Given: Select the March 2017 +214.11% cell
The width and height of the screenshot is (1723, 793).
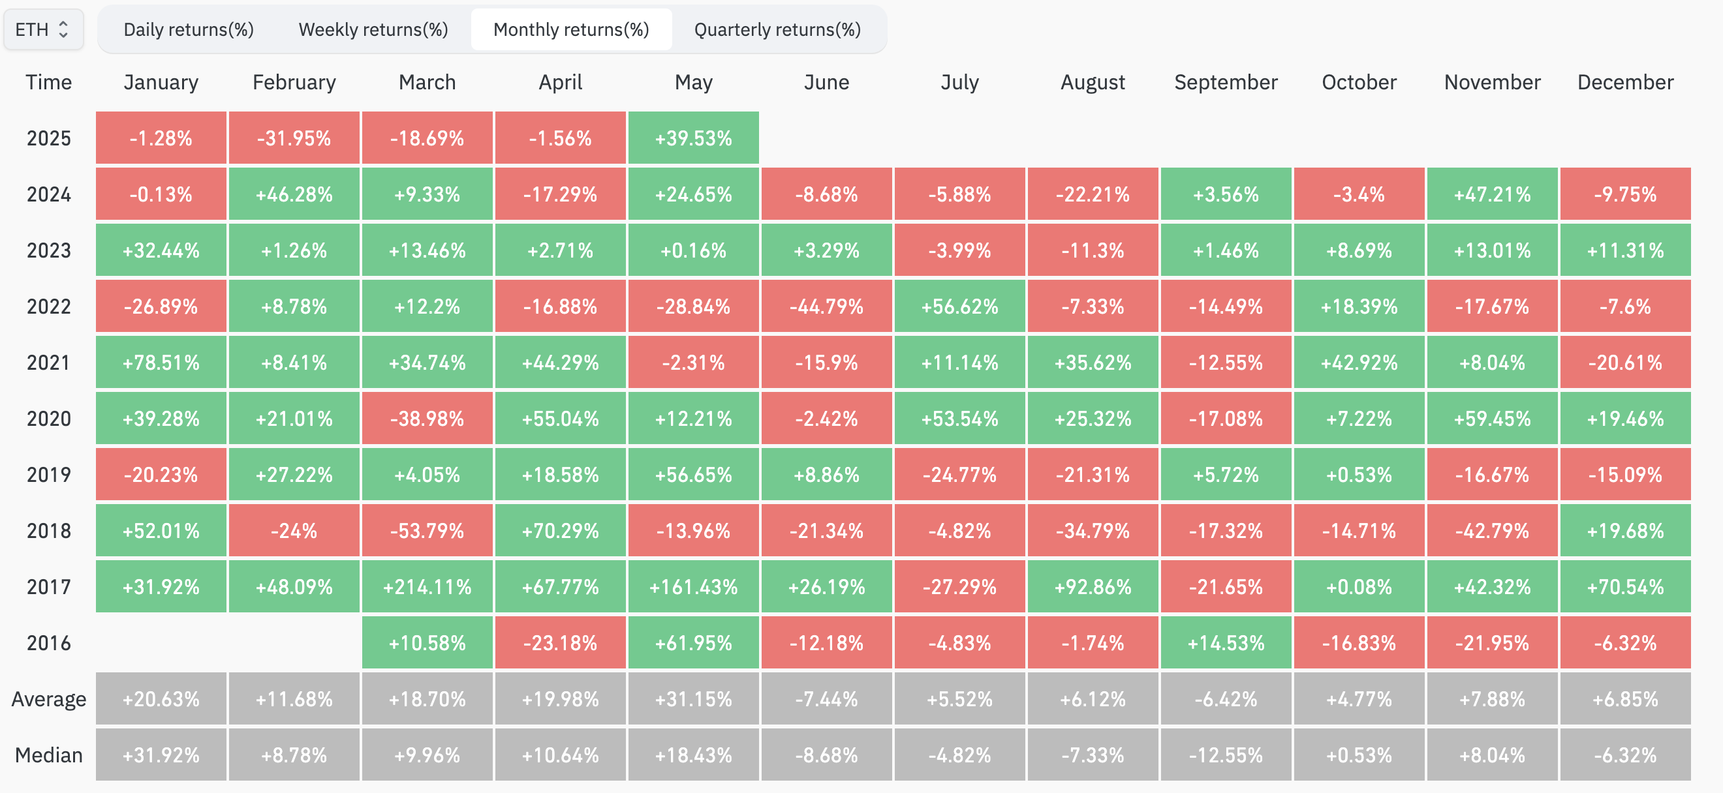Looking at the screenshot, I should point(427,586).
